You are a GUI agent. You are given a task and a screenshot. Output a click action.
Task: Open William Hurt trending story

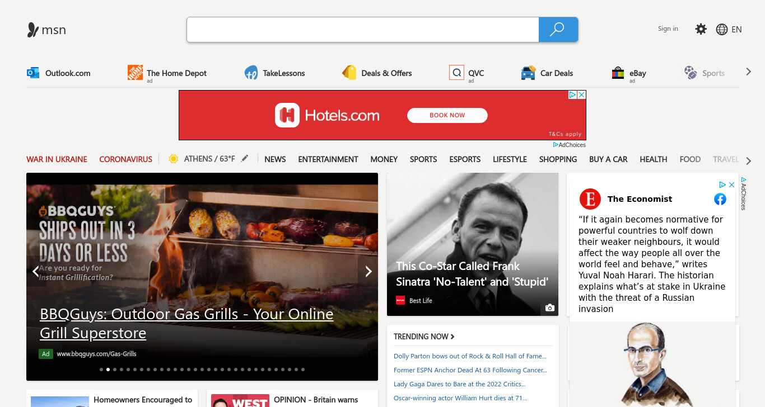tap(460, 398)
